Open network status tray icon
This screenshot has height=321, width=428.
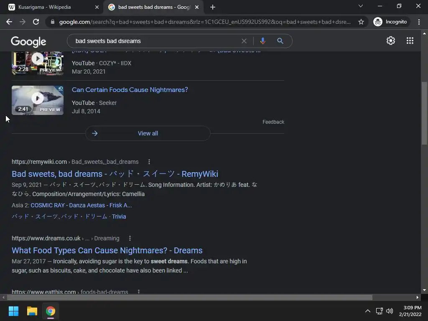tap(379, 311)
